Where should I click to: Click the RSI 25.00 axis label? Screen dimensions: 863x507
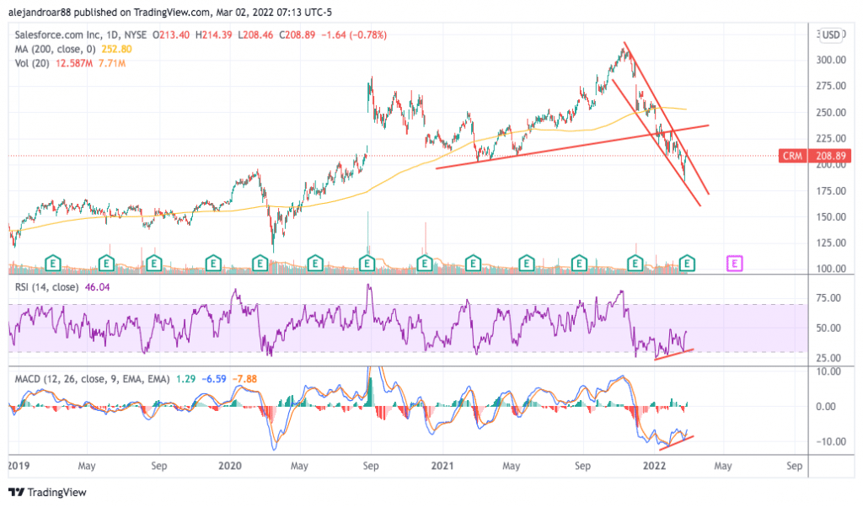click(828, 358)
